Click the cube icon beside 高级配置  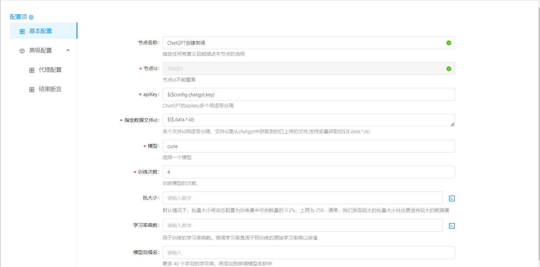(x=22, y=51)
